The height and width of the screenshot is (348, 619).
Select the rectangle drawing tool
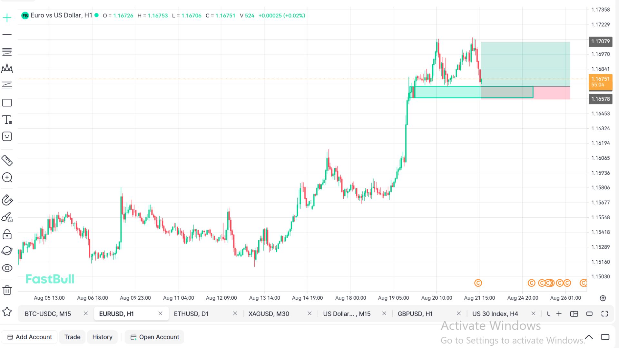7,103
